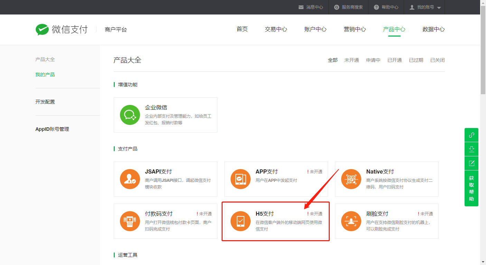The image size is (486, 265).
Task: Click the question mark icon beside 帮助中心
Action: (x=376, y=7)
